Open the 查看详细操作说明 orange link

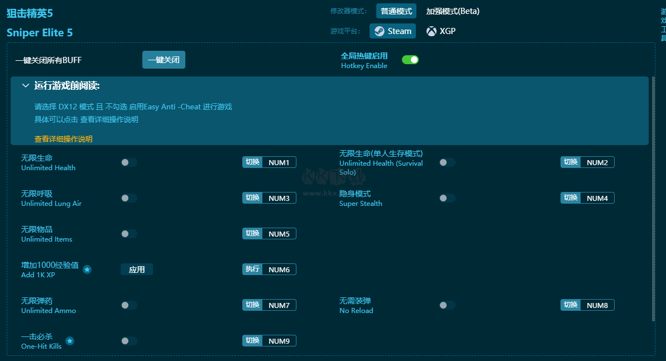(x=63, y=139)
